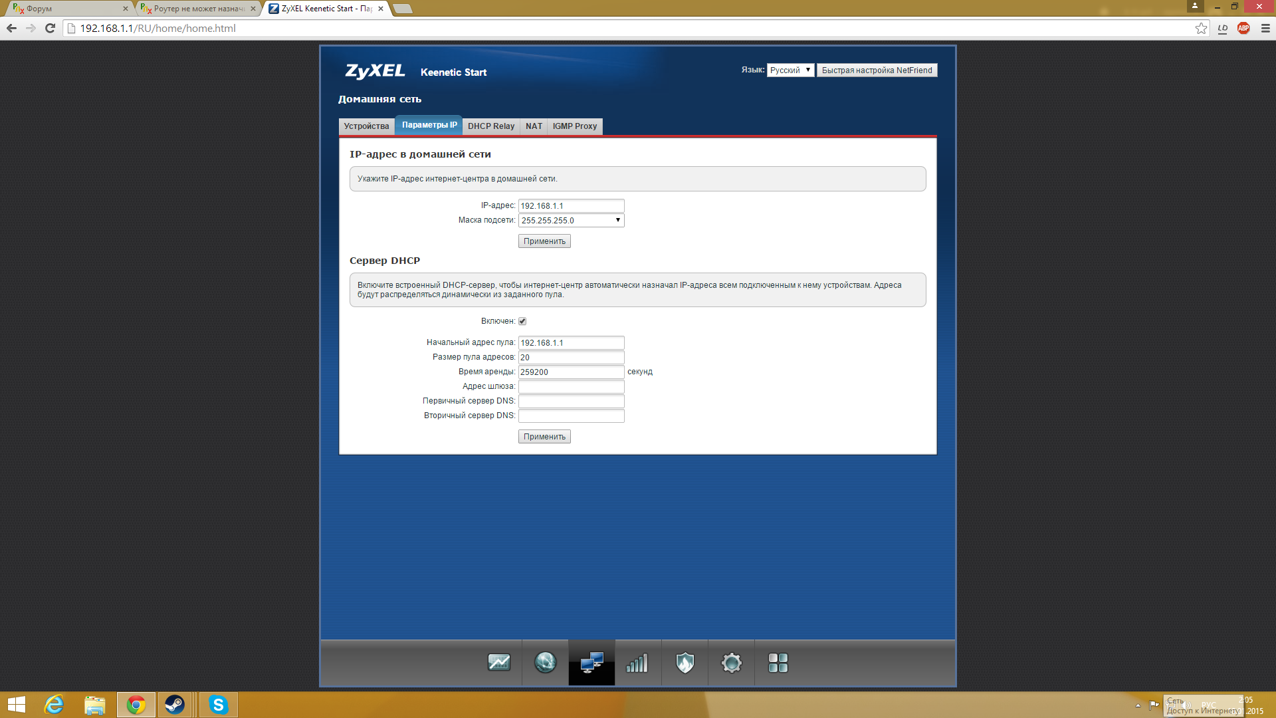Image resolution: width=1276 pixels, height=718 pixels.
Task: Close the ZyXEL Keenetic Start tab
Action: [381, 9]
